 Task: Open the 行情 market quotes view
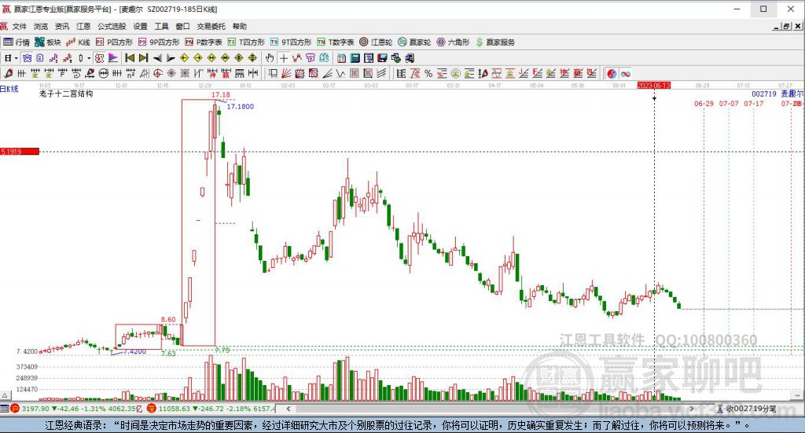[17, 42]
